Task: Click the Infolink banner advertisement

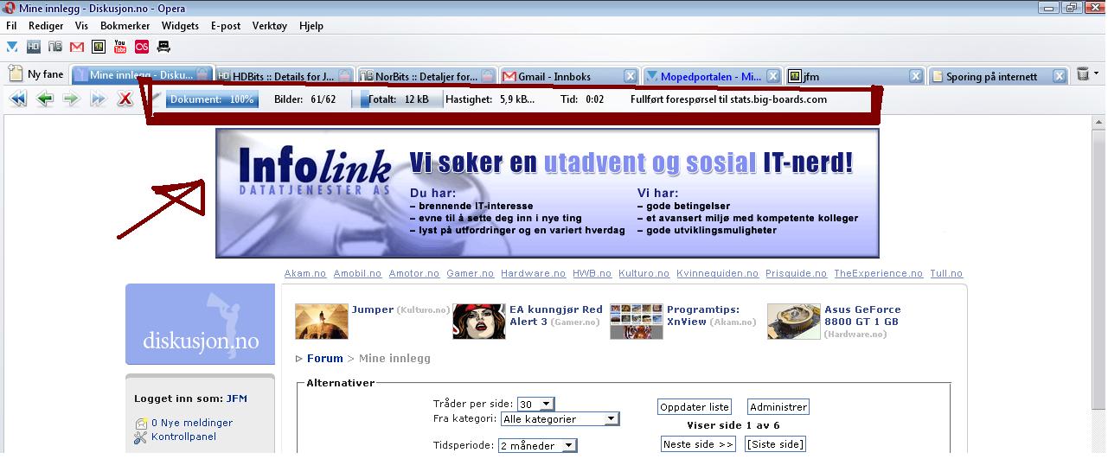Action: [x=548, y=193]
